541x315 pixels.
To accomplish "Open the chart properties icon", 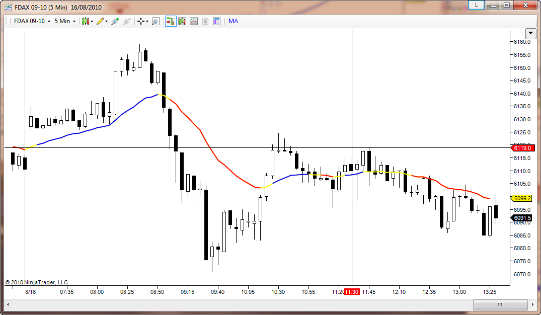I will (217, 22).
